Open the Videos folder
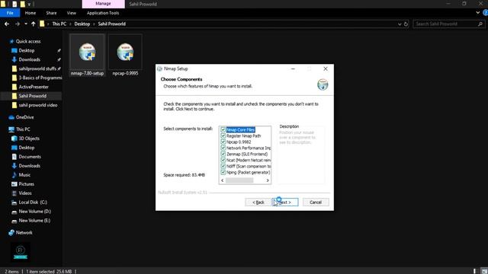Viewport: 488px width, 274px height. tap(25, 193)
